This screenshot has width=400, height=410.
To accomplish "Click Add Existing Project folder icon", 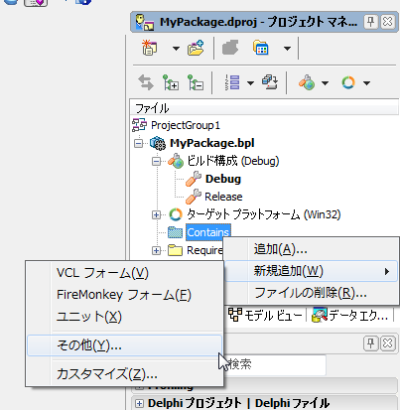I will pyautogui.click(x=196, y=48).
